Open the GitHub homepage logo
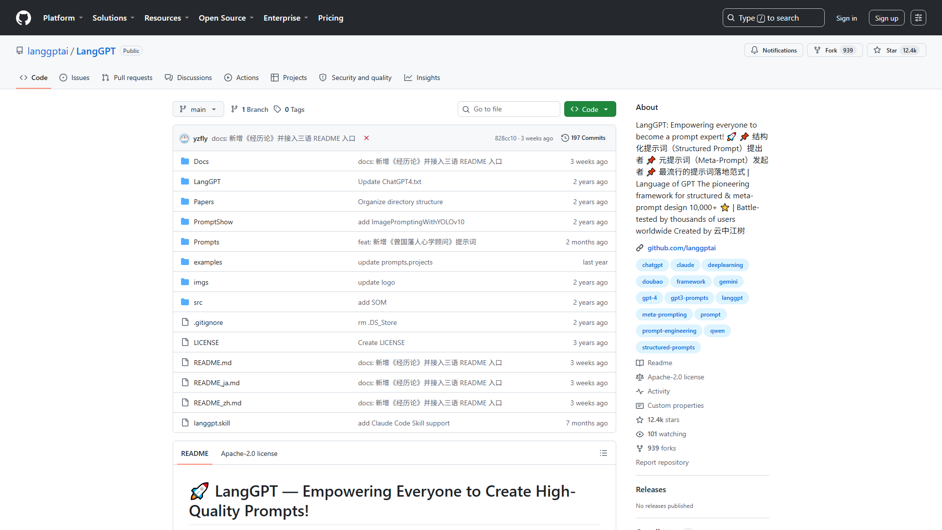Viewport: 942px width, 530px height. pos(24,18)
